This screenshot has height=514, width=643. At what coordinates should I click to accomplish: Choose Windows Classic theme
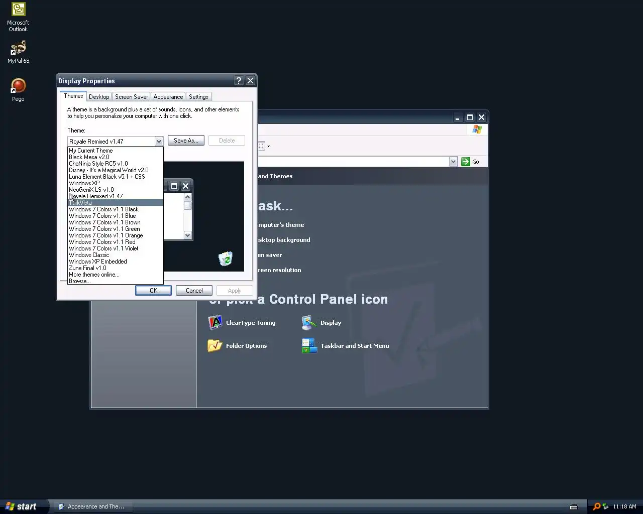116,255
